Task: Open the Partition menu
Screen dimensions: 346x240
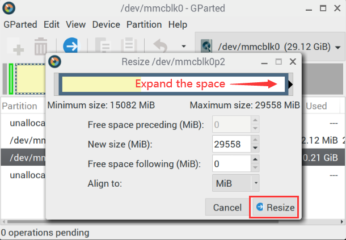Action: point(144,24)
